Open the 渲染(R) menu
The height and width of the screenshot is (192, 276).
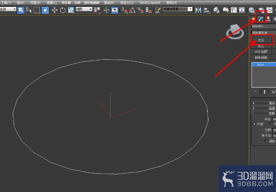(x=109, y=3)
